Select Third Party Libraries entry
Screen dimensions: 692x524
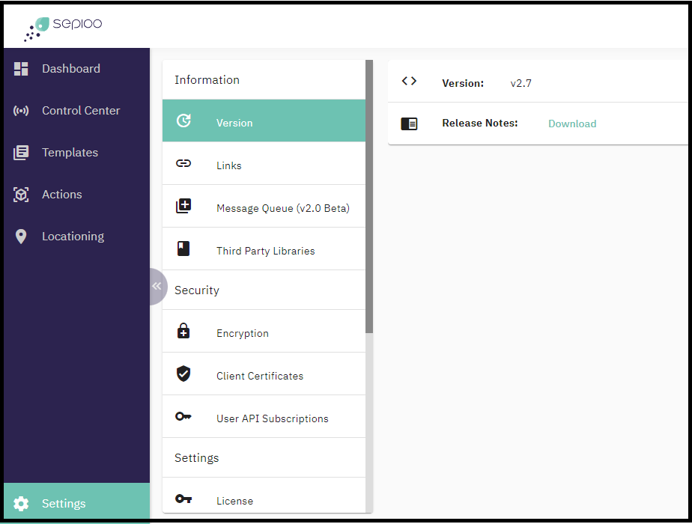coord(264,249)
